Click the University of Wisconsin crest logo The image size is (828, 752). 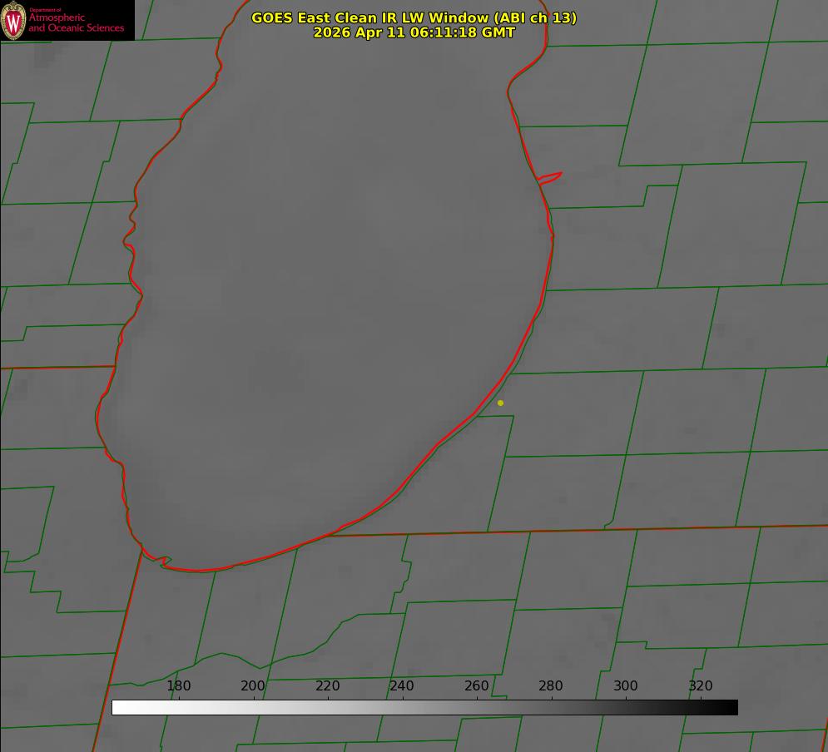13,20
